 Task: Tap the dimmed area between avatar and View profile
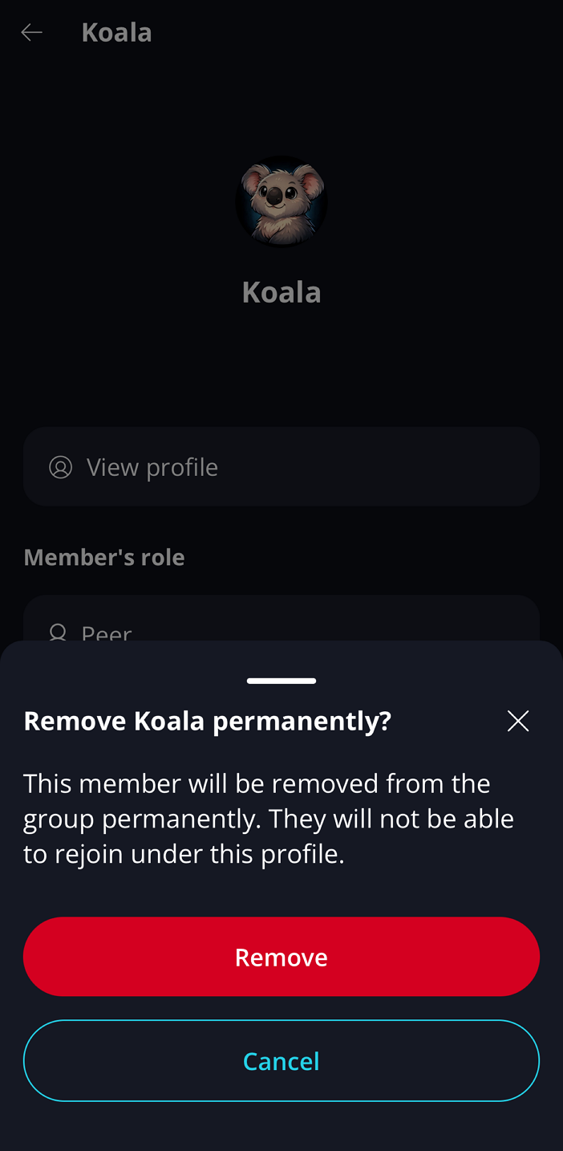pyautogui.click(x=281, y=369)
